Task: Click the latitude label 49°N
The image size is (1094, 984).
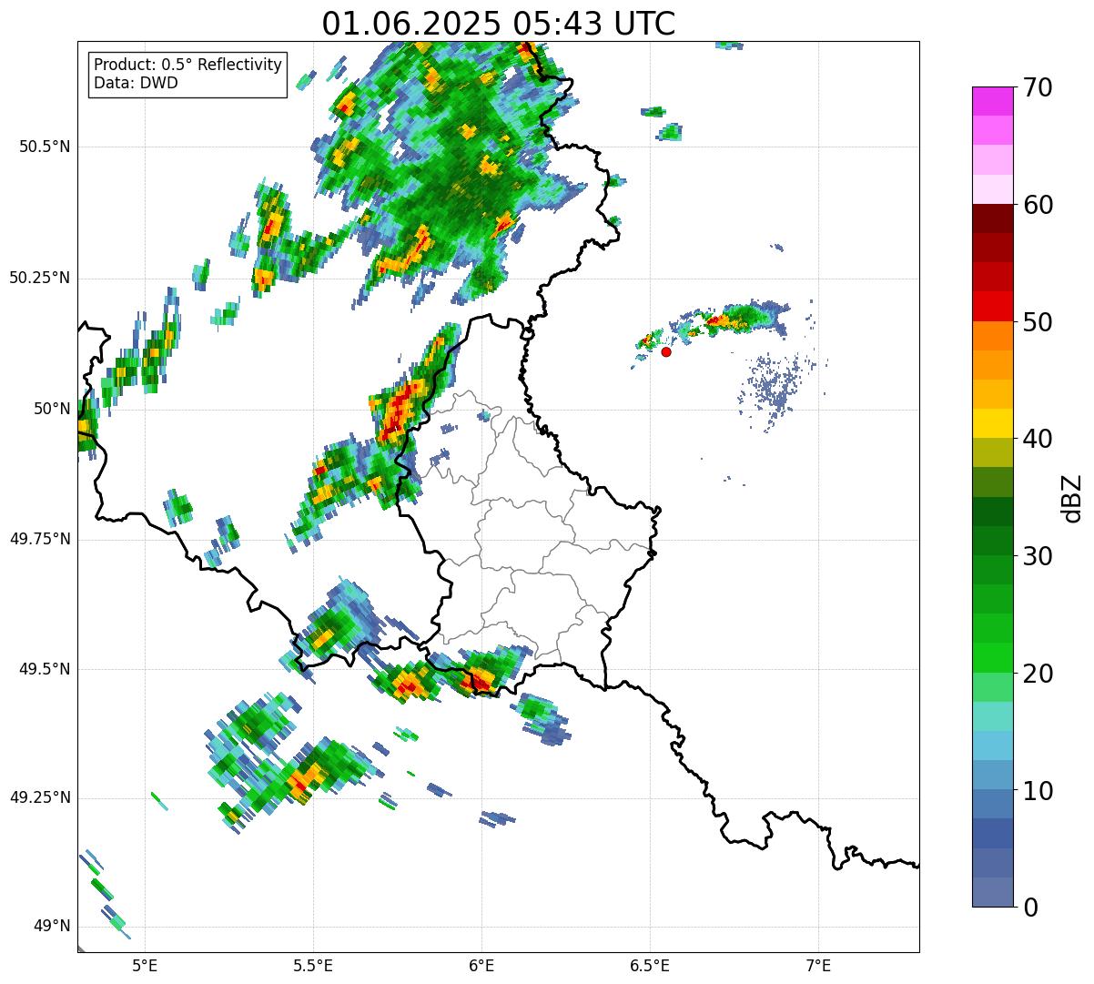Action: (x=52, y=927)
